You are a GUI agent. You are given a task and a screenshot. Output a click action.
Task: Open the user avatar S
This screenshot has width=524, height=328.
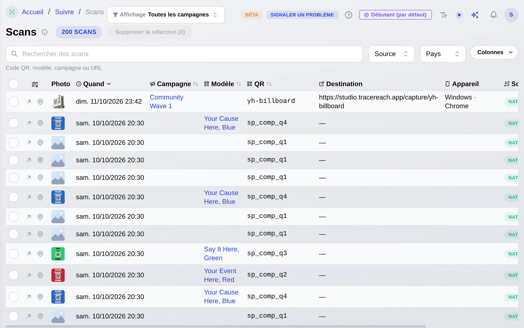(511, 15)
